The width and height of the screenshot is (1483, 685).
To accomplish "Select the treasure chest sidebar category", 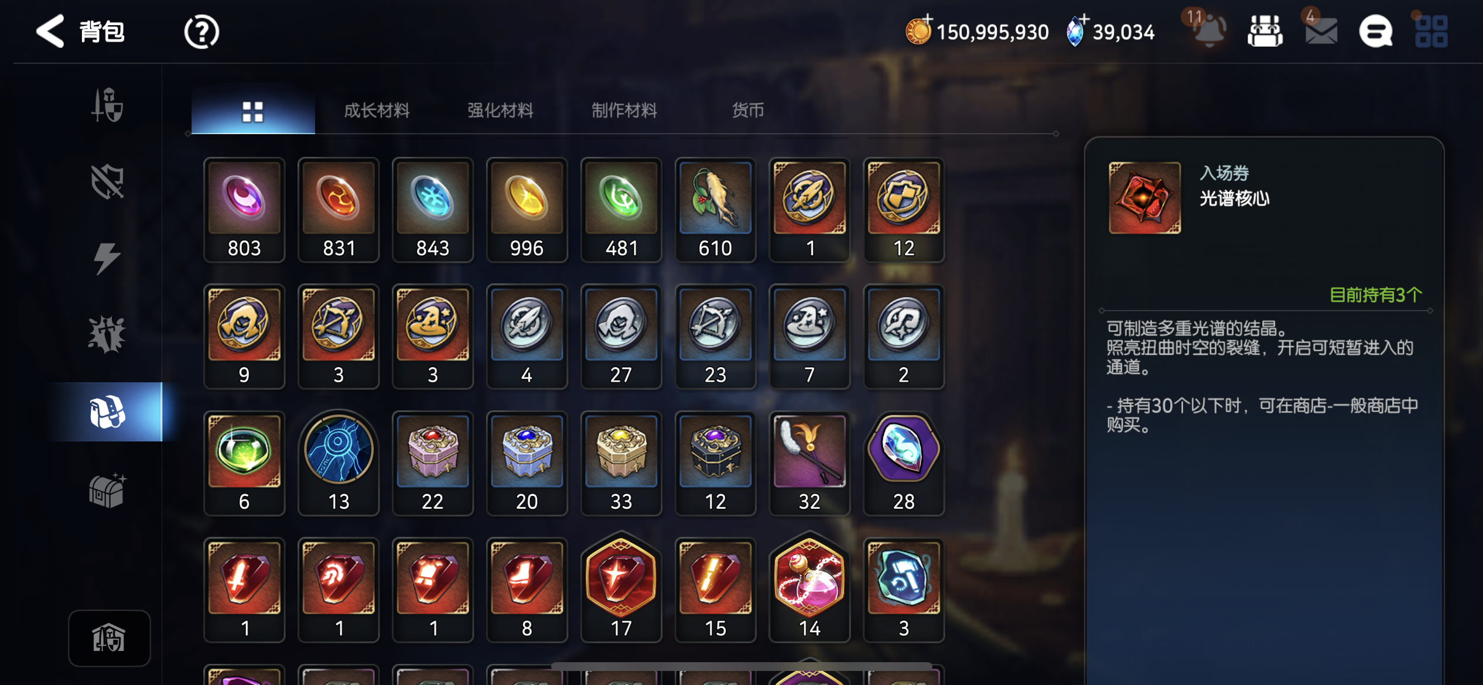I will pos(107,490).
